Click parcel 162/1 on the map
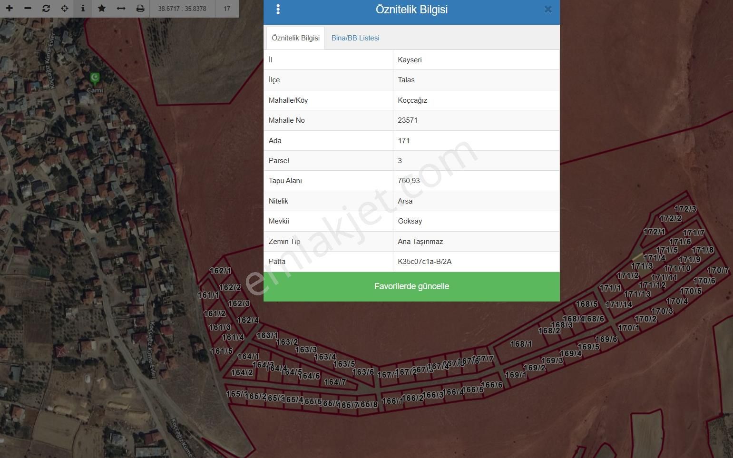The image size is (733, 458). click(220, 271)
